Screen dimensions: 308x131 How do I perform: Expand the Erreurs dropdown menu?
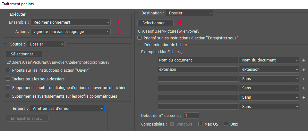point(67,109)
